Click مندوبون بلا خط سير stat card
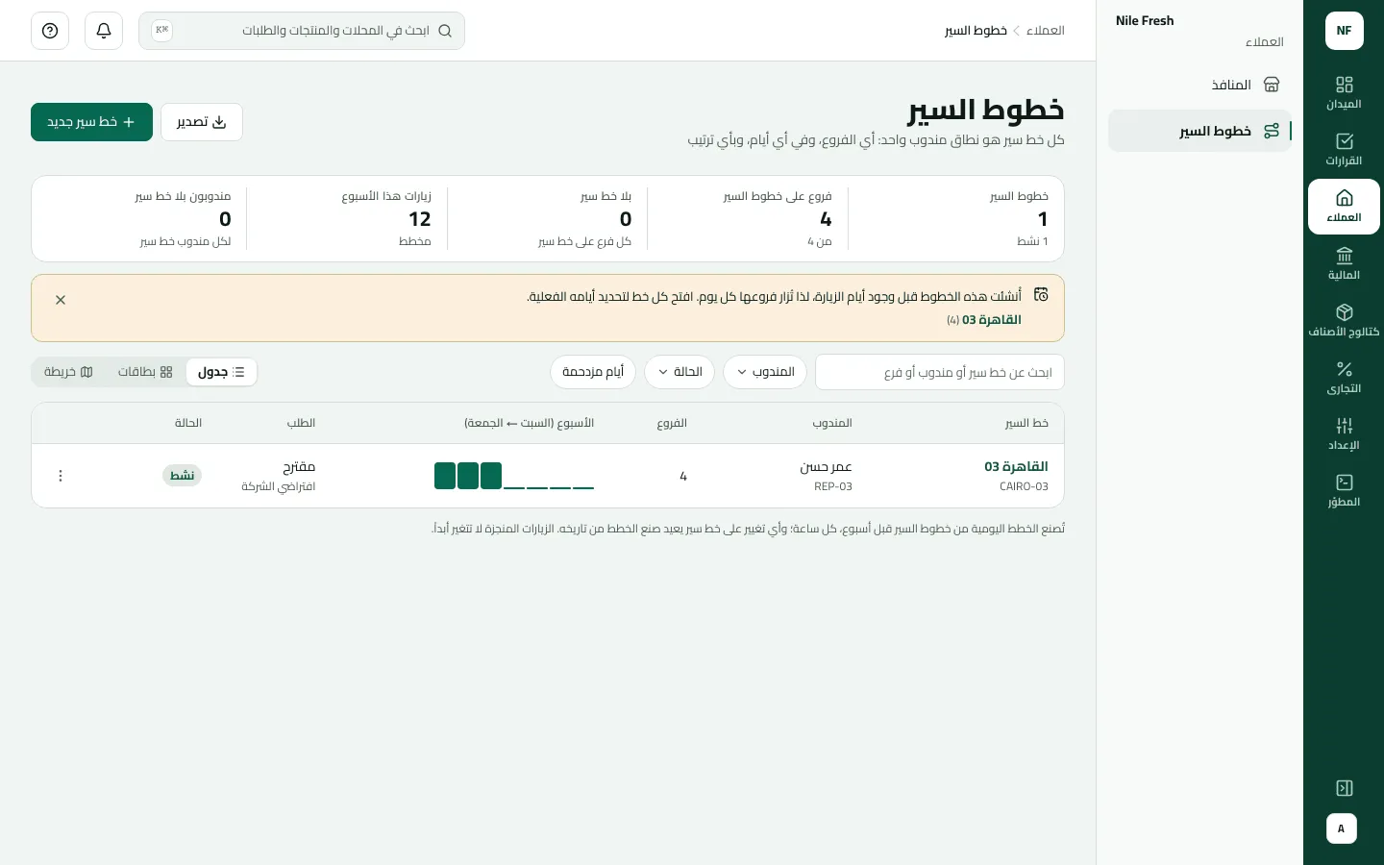 pos(139,219)
